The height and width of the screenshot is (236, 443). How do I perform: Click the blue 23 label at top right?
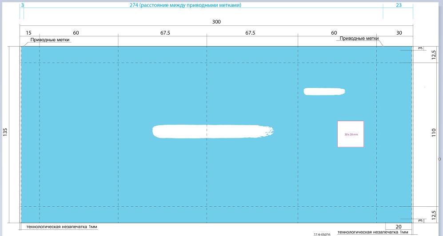pyautogui.click(x=399, y=5)
